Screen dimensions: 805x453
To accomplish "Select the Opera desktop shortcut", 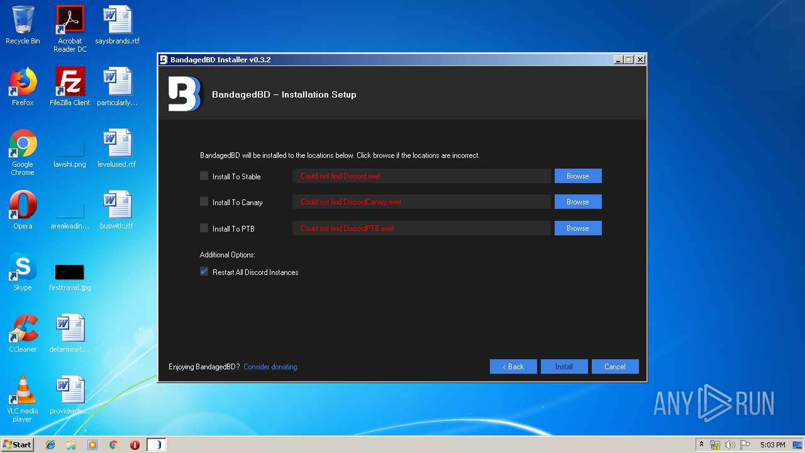I will click(23, 210).
